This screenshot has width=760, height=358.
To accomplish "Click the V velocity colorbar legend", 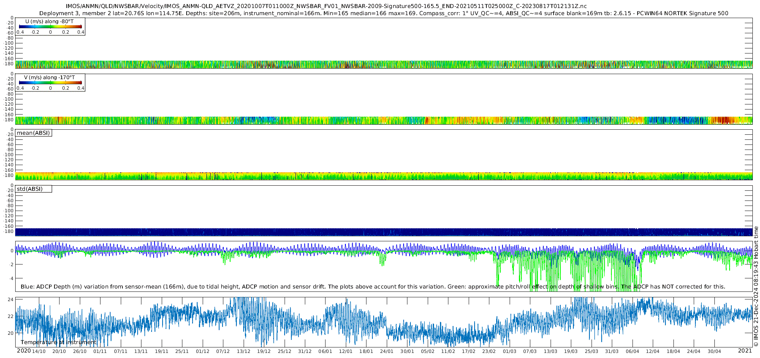I will click(x=50, y=83).
